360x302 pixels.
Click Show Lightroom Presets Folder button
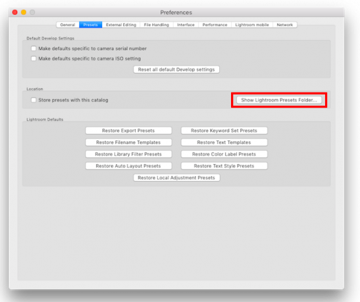coord(279,100)
